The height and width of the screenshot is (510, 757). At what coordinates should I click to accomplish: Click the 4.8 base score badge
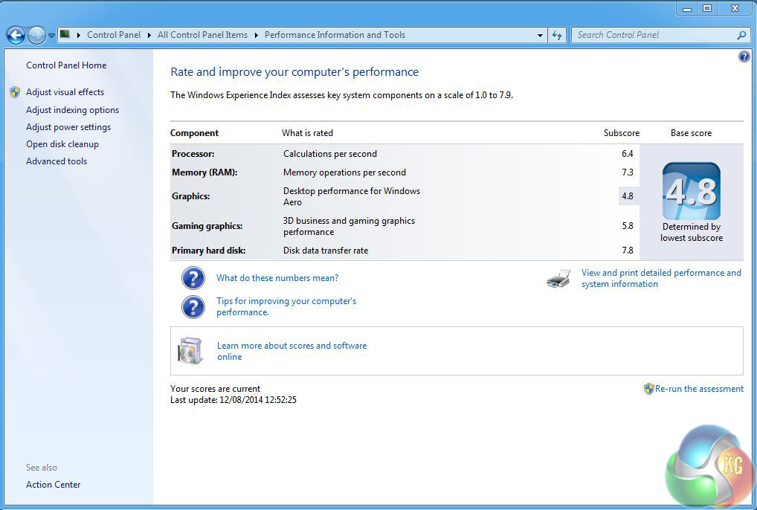point(691,191)
